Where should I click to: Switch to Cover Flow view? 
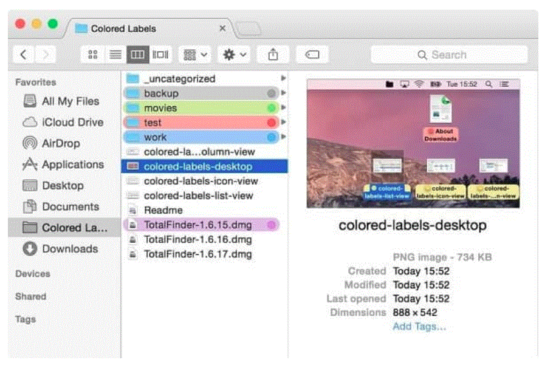[160, 55]
